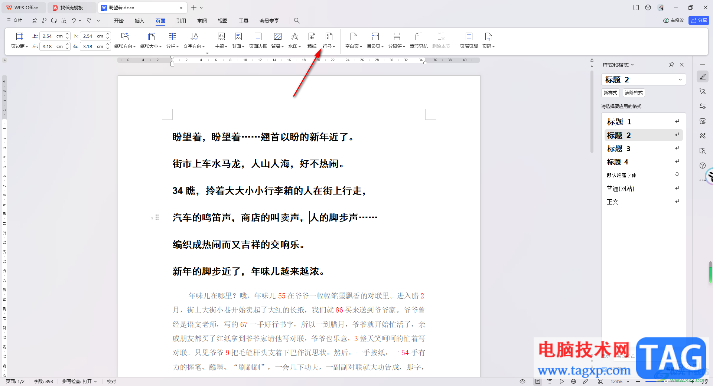Expand the current style combo box 标题 2
Image resolution: width=713 pixels, height=386 pixels.
(x=680, y=79)
